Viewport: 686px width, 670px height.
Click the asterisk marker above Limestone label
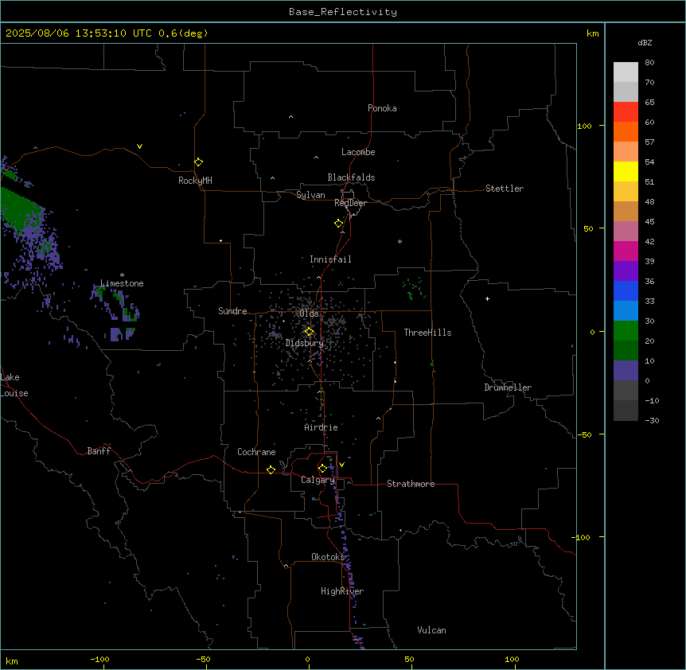[x=122, y=275]
